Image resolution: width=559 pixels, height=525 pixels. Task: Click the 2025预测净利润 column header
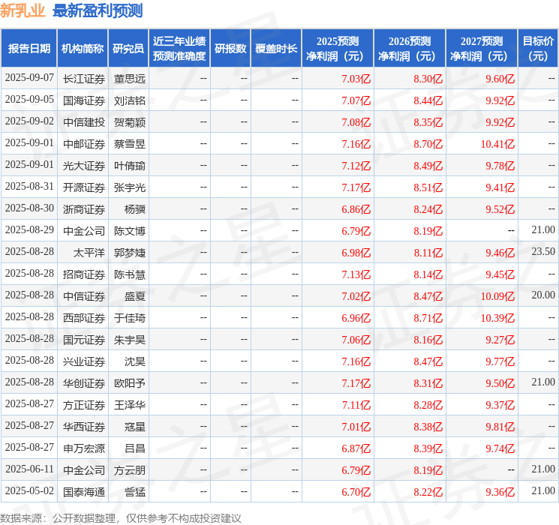(338, 49)
